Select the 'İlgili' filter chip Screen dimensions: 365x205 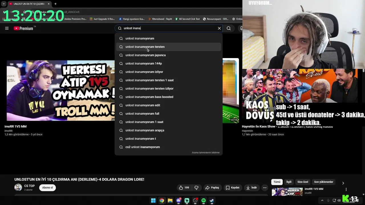[289, 182]
